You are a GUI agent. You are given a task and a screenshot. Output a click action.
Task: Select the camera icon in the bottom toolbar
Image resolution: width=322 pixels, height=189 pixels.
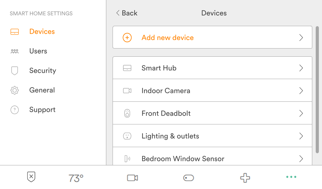point(132,177)
